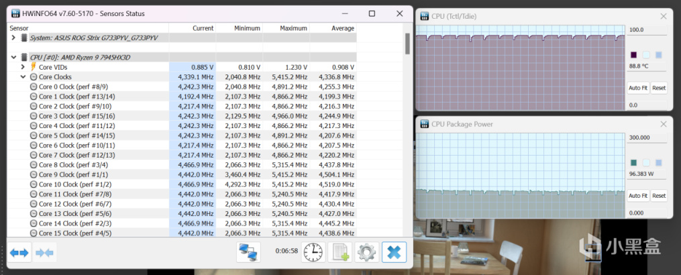Close the CPU (Tctl/Tdie) graph window

tap(663, 17)
